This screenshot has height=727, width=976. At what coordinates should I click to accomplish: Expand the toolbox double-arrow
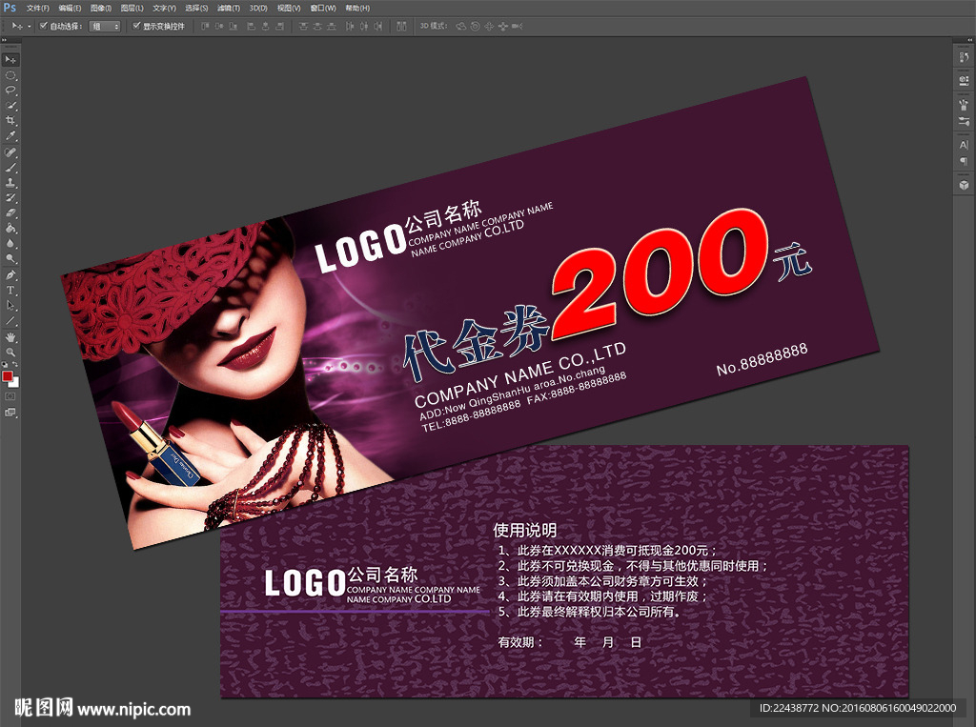pos(5,41)
